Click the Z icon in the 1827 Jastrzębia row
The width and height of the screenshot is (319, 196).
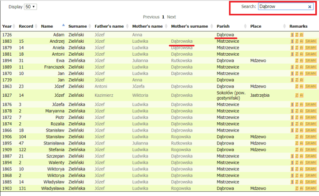297,95
